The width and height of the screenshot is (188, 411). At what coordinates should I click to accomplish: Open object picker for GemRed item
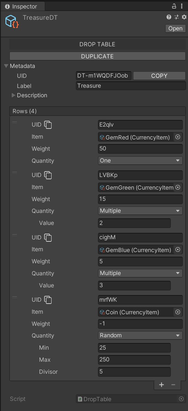tap(178, 137)
